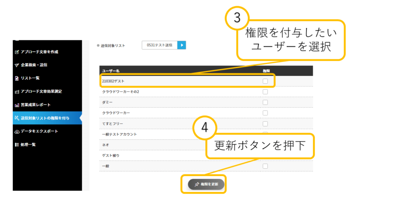Check the 権限 box for 210302ゲスト

pyautogui.click(x=265, y=81)
